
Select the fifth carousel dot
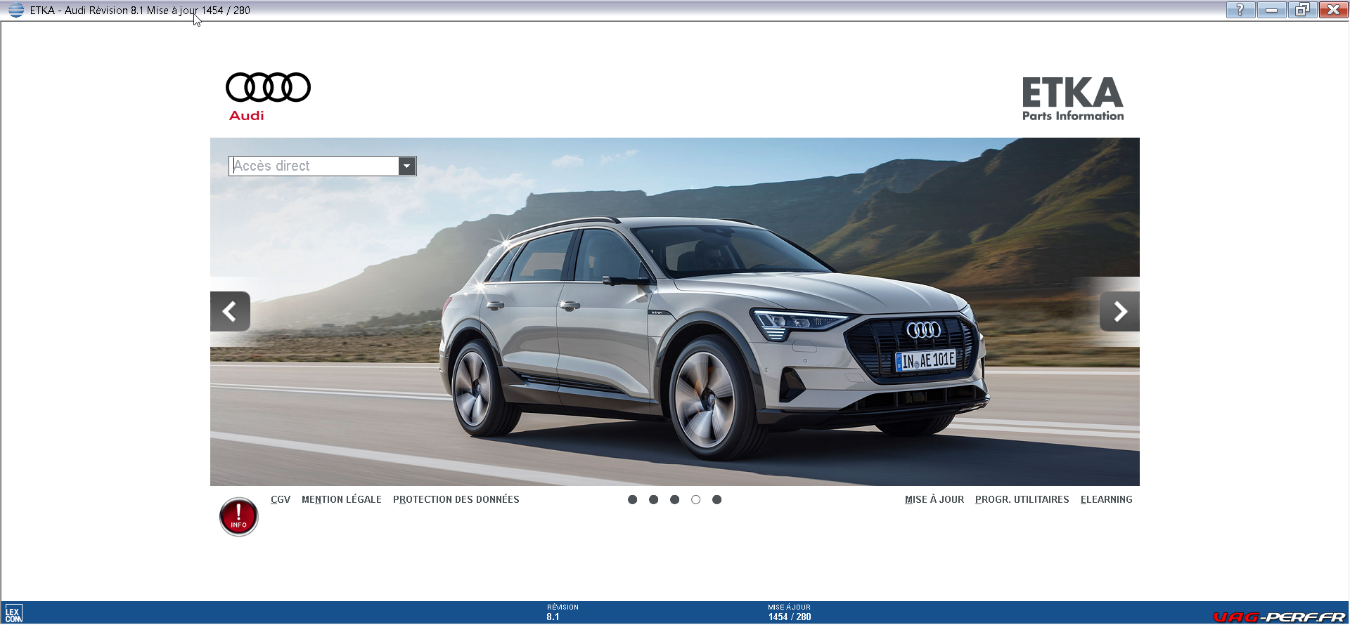point(716,500)
